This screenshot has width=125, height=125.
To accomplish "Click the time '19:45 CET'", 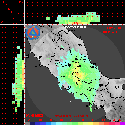I will tap(110, 32).
